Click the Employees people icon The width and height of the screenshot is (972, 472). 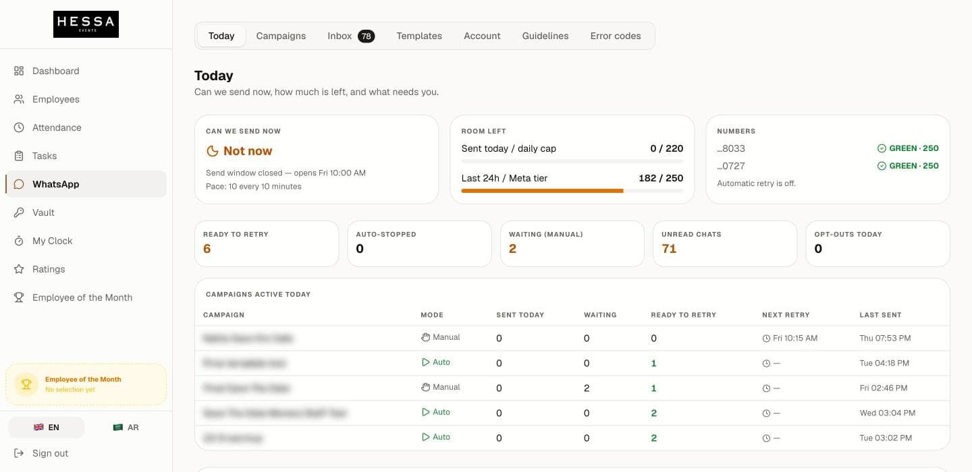pyautogui.click(x=19, y=99)
